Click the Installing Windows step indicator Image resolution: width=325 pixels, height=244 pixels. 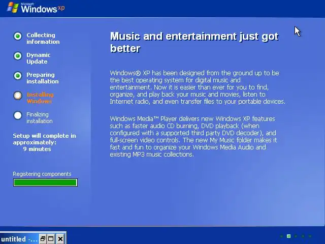coord(18,96)
